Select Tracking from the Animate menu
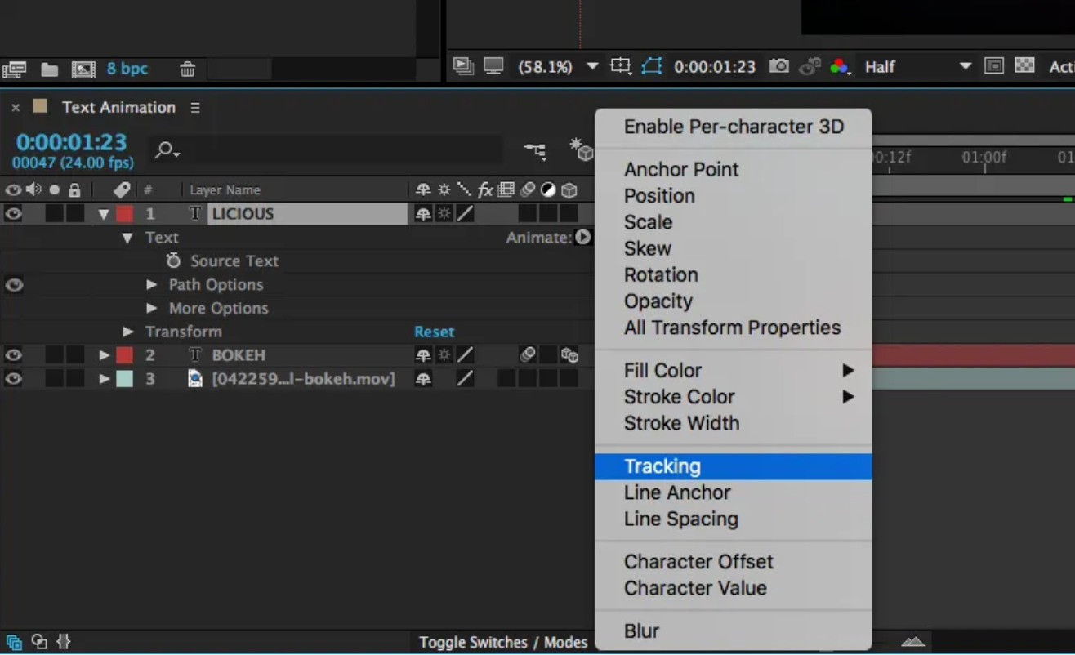The height and width of the screenshot is (655, 1075). click(x=662, y=466)
